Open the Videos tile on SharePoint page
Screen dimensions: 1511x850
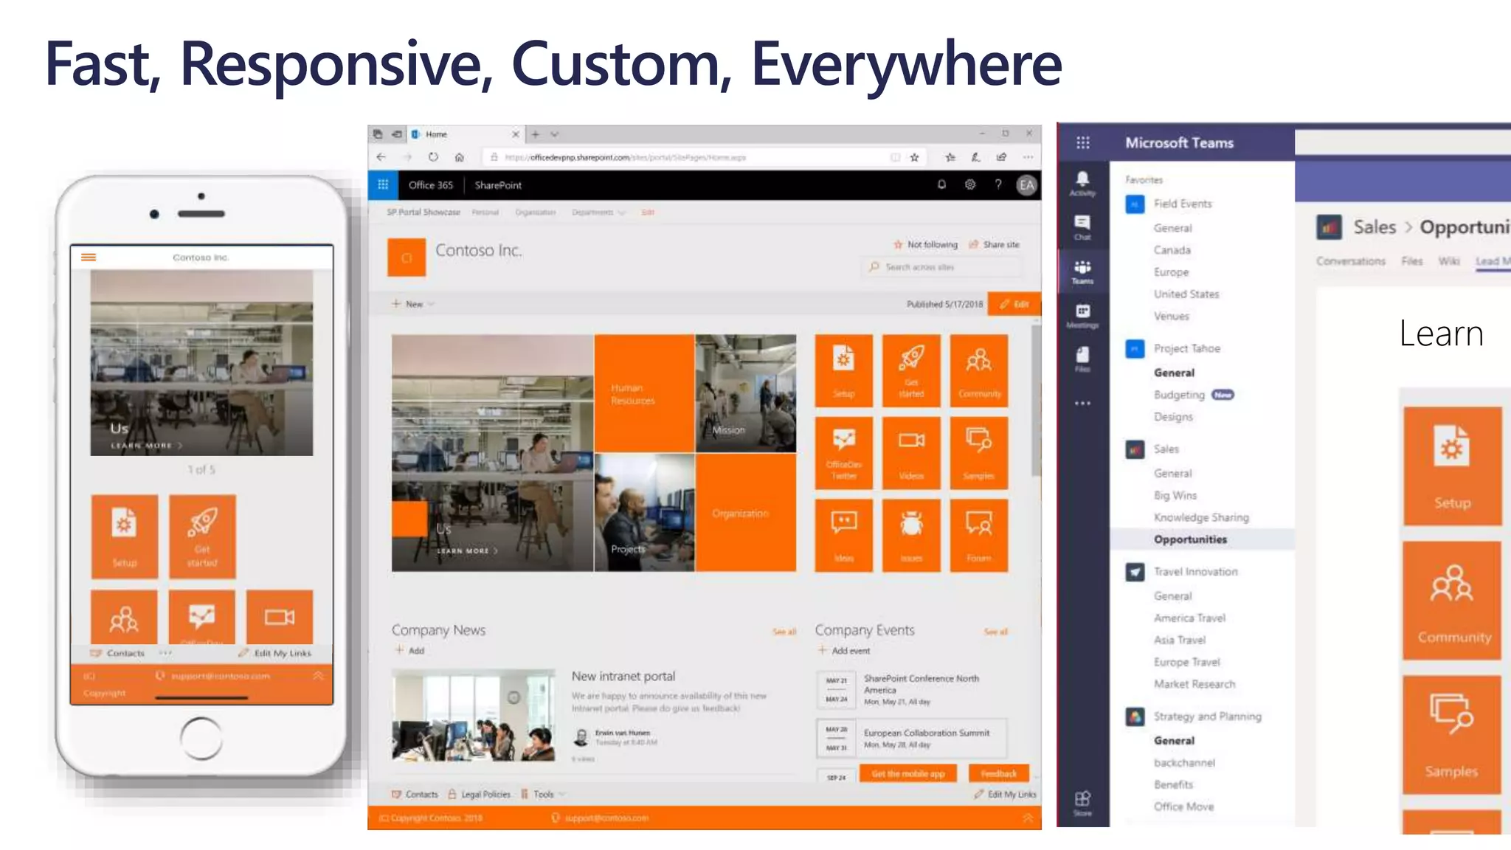(911, 452)
